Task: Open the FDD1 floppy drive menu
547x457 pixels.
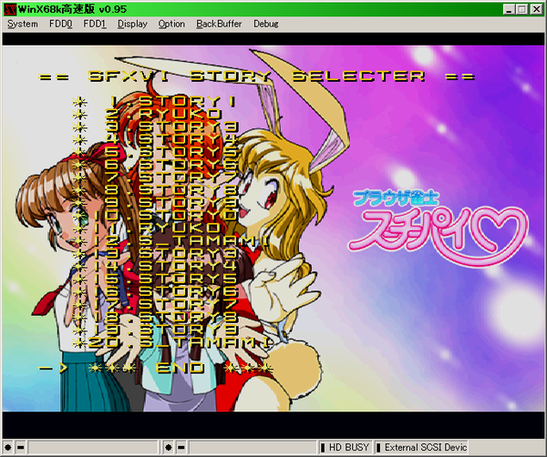Action: pyautogui.click(x=95, y=24)
